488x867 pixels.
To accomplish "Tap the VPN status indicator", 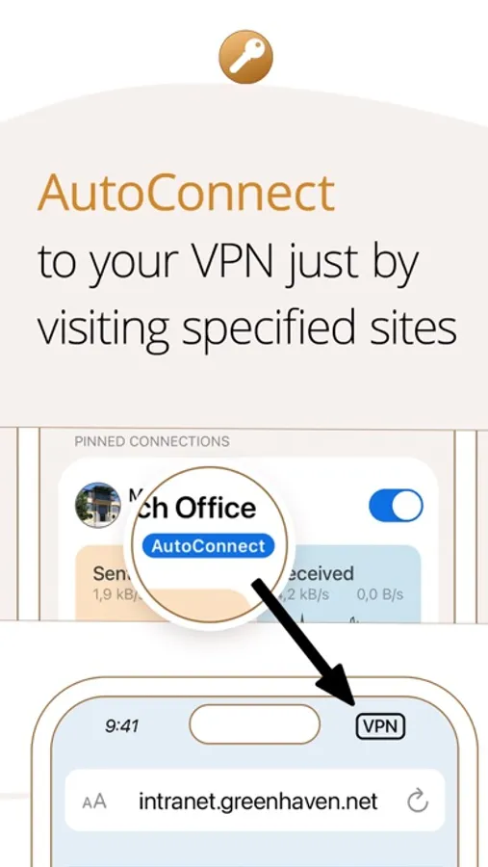I will click(381, 726).
